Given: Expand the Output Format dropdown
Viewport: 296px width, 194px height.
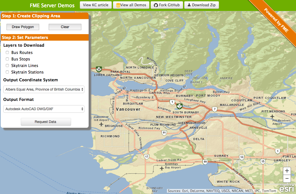Looking at the screenshot, I should coord(44,109).
